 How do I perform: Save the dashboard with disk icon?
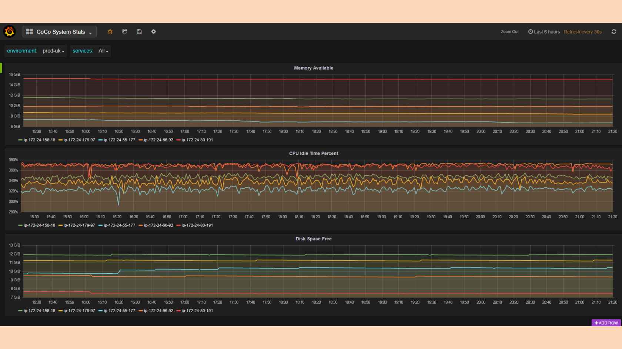point(139,32)
